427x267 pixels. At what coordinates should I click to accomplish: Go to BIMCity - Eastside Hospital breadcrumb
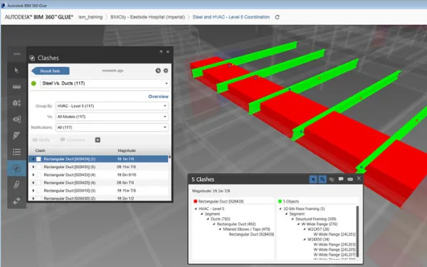tap(147, 17)
